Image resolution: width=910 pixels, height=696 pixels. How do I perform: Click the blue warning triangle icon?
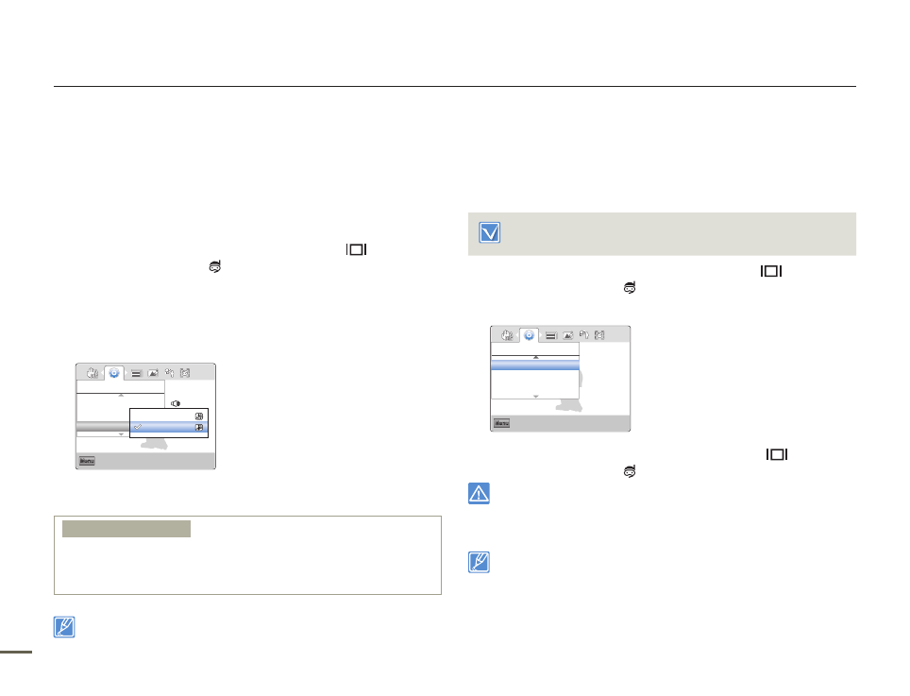tap(479, 494)
